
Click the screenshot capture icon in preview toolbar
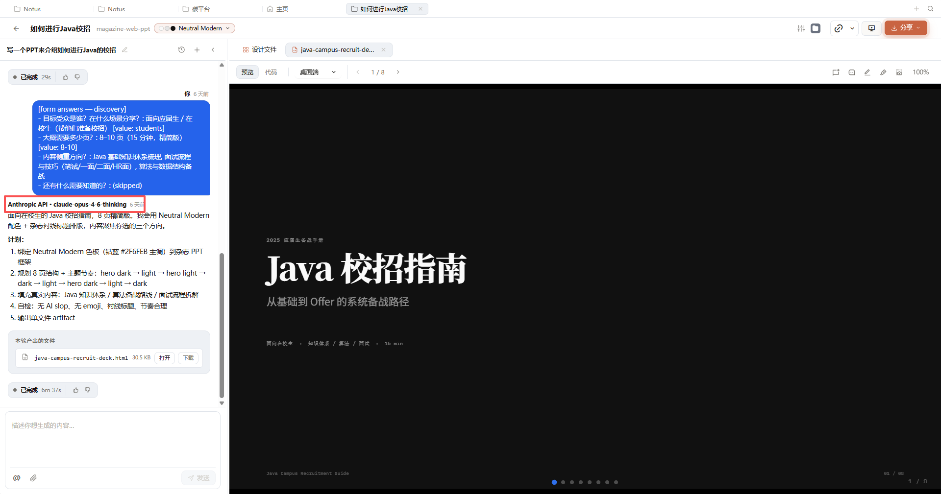point(899,72)
